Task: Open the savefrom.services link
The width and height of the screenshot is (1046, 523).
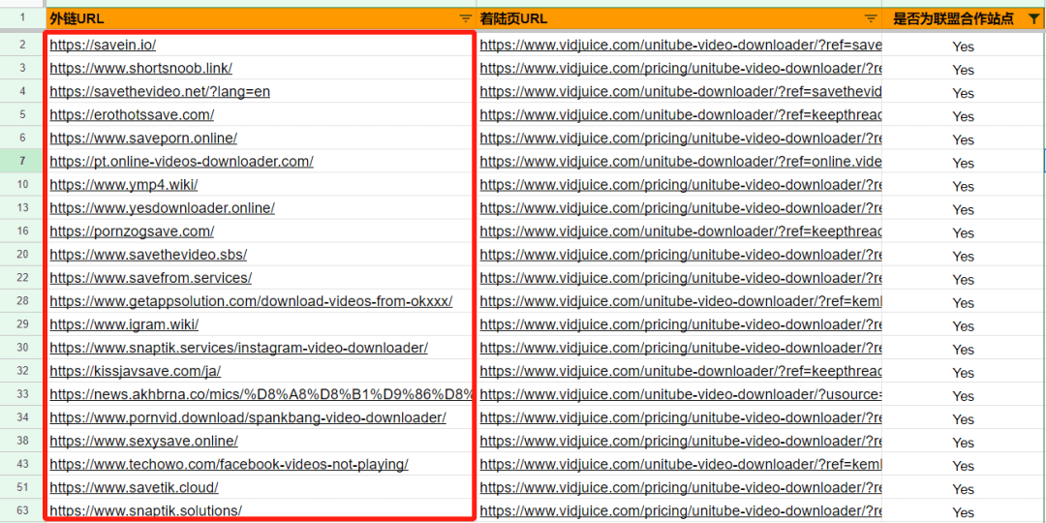Action: (150, 278)
